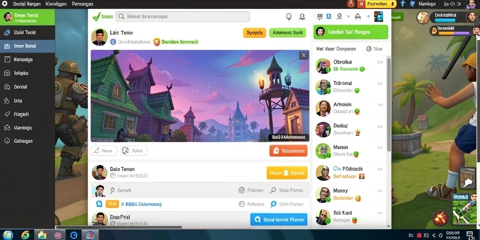Image resolution: width=480 pixels, height=240 pixels.
Task: Click the red pause icon in top bar
Action: [x=361, y=4]
